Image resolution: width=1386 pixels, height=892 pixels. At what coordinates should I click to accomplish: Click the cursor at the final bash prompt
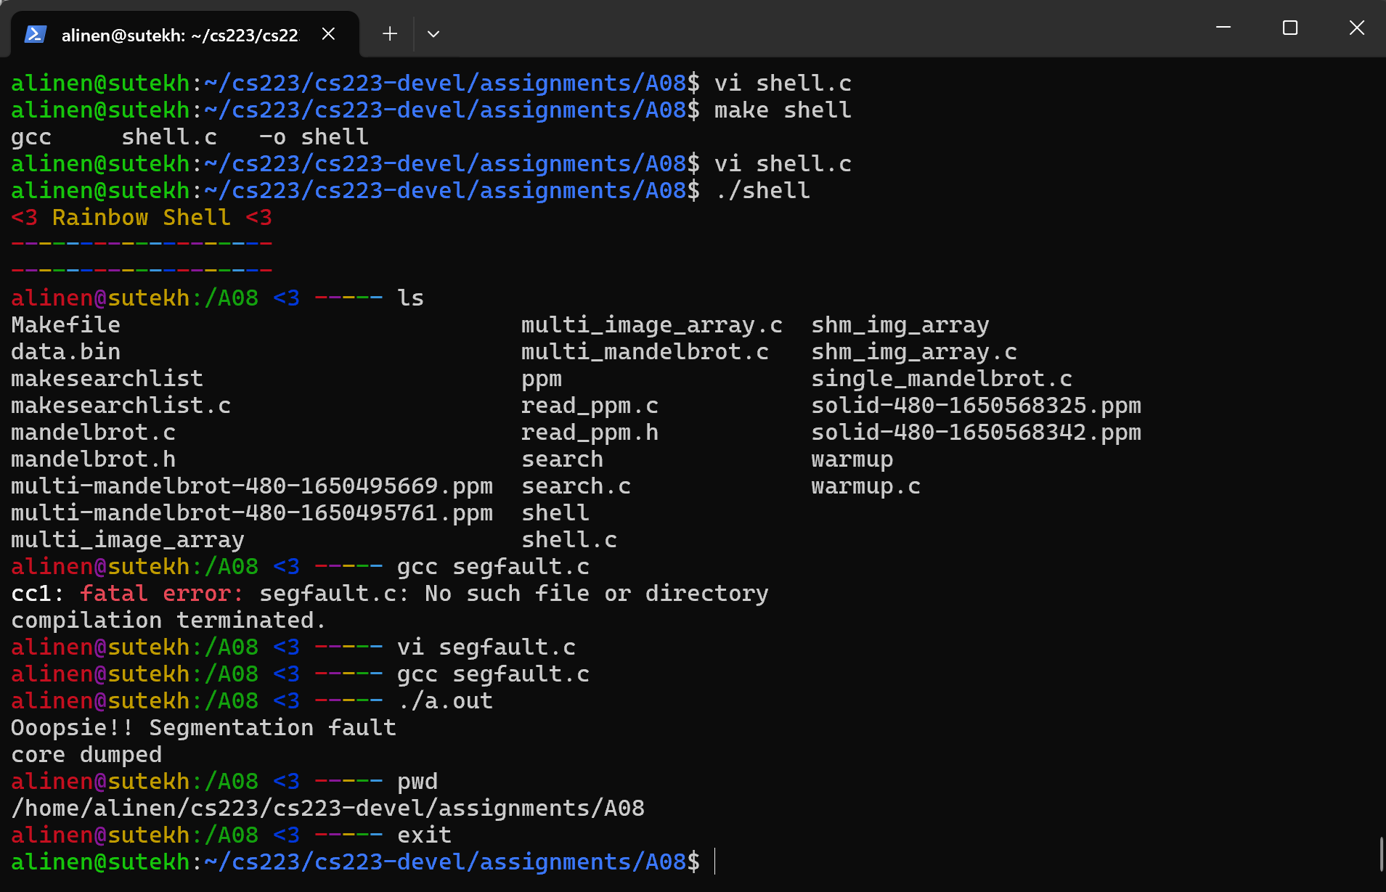pos(715,862)
